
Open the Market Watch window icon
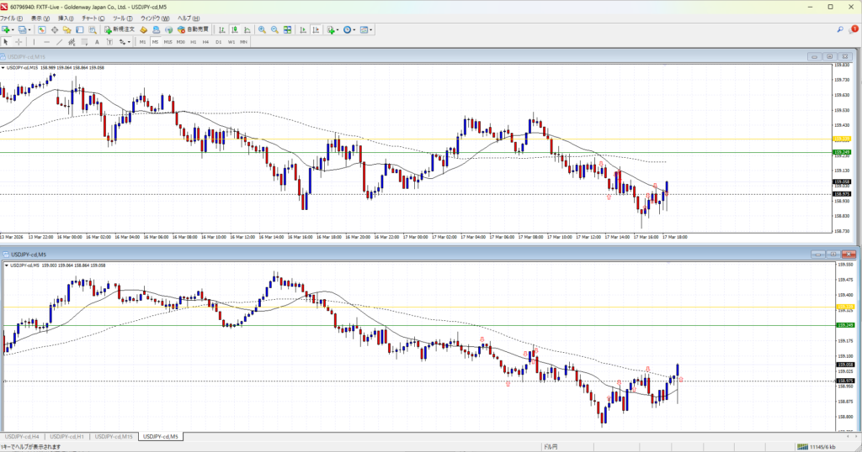coord(42,29)
